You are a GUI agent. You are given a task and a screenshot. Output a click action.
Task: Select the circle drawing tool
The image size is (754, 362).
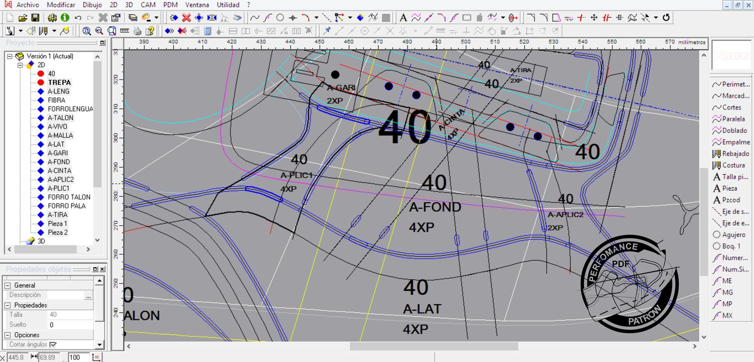(280, 18)
